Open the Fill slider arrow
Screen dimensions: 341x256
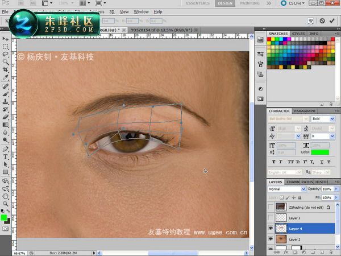coord(336,197)
